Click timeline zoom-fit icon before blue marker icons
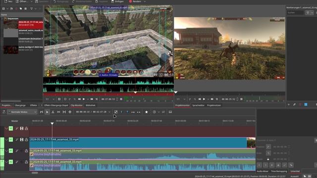This screenshot has height=178, width=317. pyautogui.click(x=116, y=112)
